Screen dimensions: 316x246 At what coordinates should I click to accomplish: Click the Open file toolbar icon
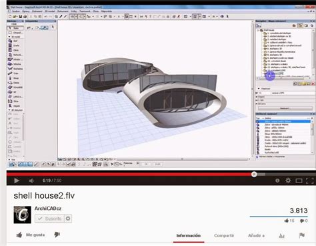(x=15, y=16)
